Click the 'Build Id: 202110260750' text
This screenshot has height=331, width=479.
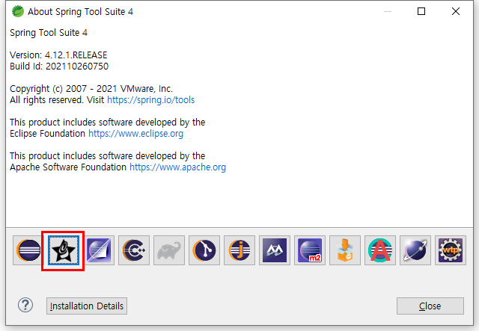tap(59, 66)
